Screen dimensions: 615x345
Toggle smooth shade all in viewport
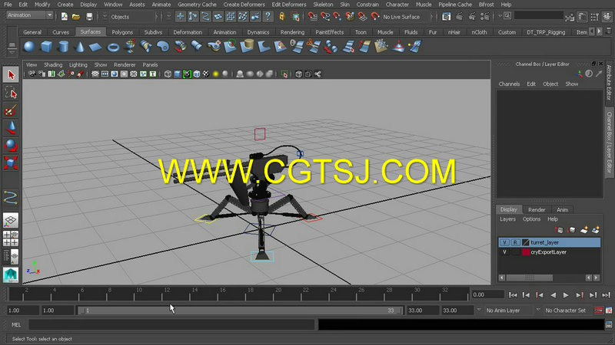pyautogui.click(x=178, y=74)
